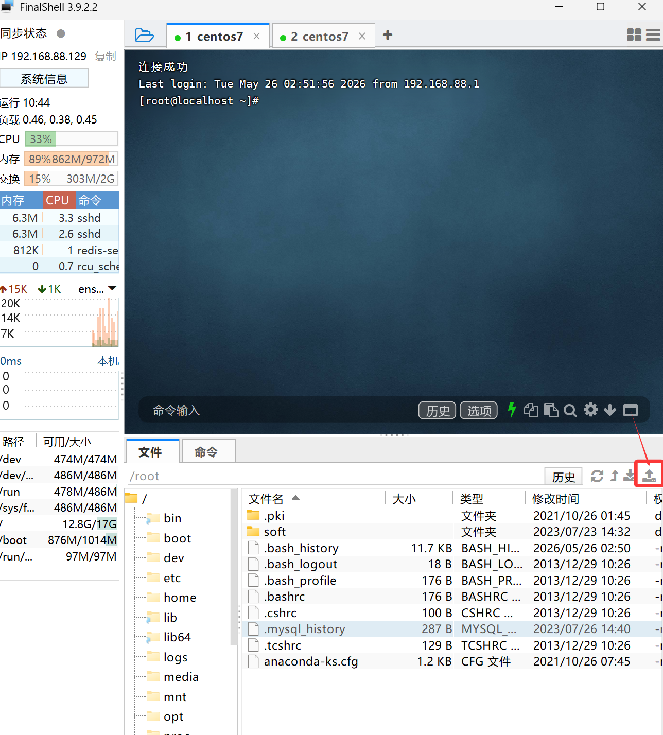Select the redis-se process row
663x735 pixels.
(x=60, y=250)
